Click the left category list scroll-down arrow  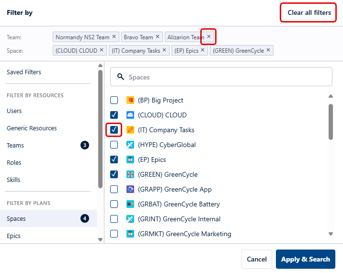tap(101, 239)
